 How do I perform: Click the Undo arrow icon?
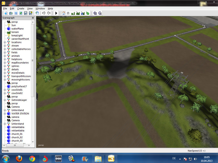pyautogui.click(x=44, y=13)
